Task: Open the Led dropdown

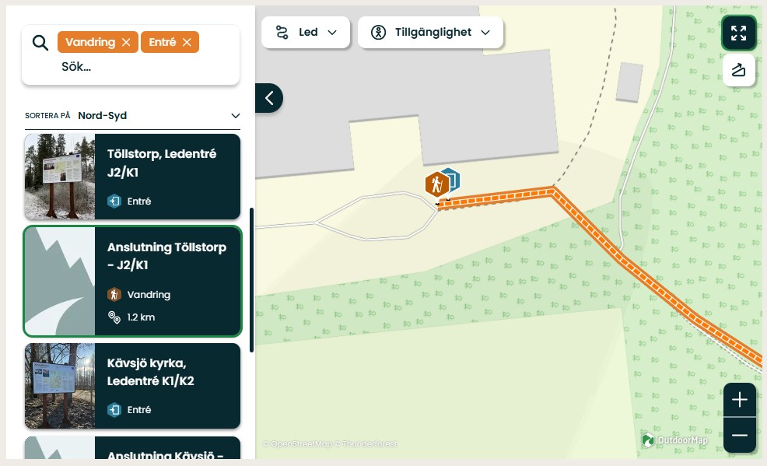Action: (x=306, y=33)
